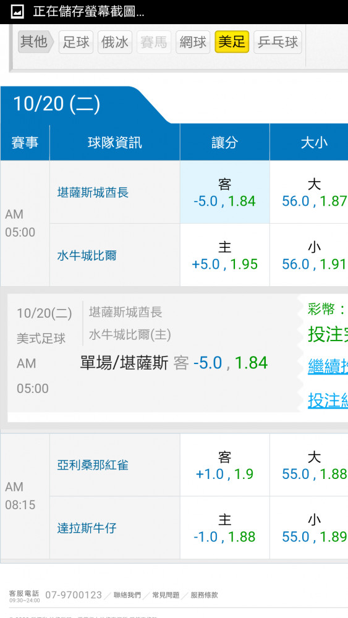Open the 常見問題 footer link

pos(166,595)
